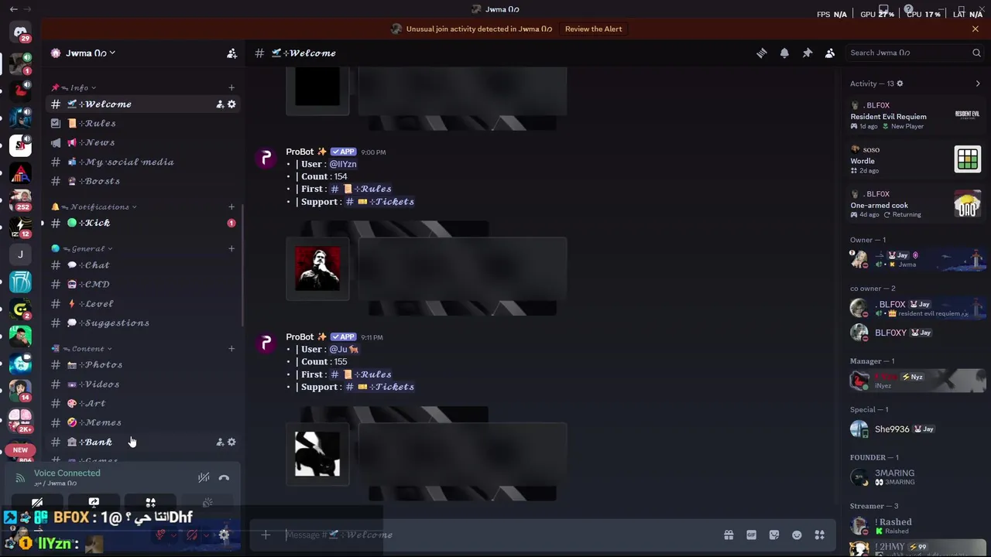Open the Memes channel
991x557 pixels.
click(144, 422)
